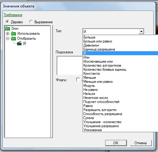Collapse the Отобразить tree node
This screenshot has height=152, width=158.
point(7,38)
